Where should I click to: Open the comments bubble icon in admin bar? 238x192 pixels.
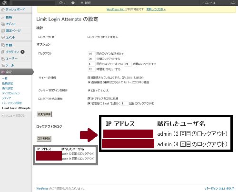coord(73,3)
